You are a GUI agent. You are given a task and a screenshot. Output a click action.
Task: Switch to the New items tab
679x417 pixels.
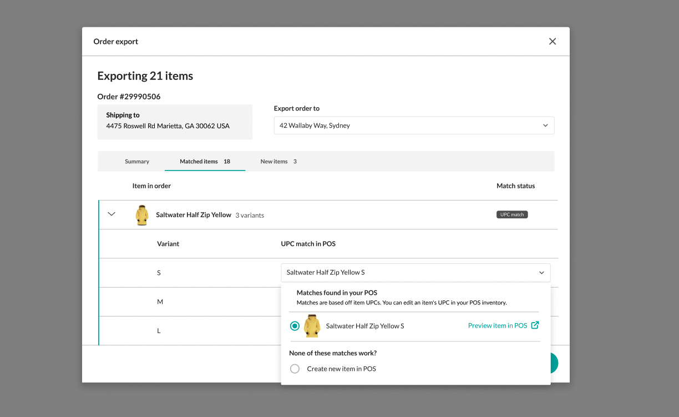coord(278,162)
